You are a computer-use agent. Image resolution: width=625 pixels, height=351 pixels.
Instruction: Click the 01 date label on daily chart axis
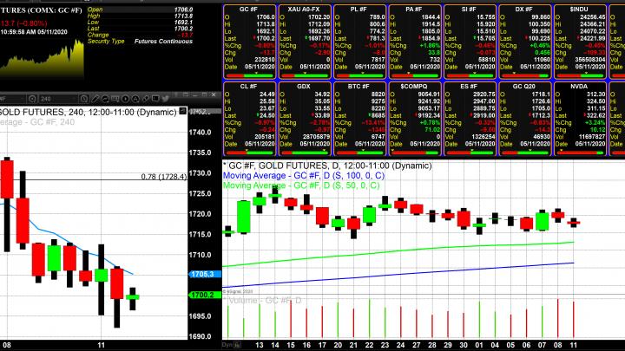(x=479, y=345)
